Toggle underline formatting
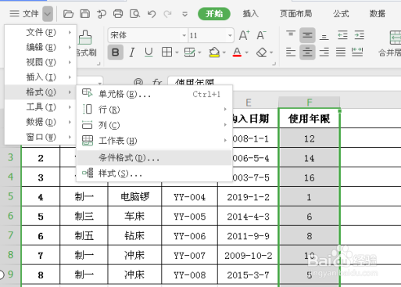The width and height of the screenshot is (401, 287). (x=149, y=52)
